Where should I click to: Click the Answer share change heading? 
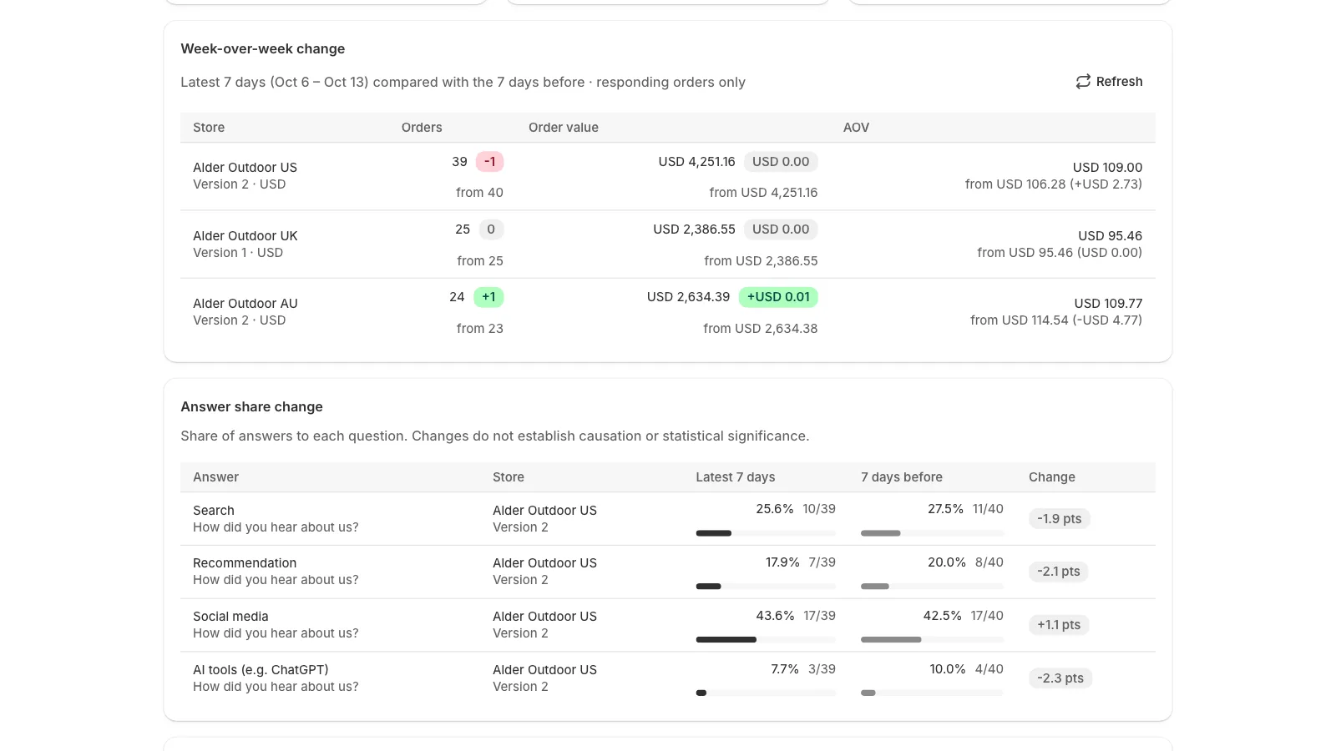251,407
